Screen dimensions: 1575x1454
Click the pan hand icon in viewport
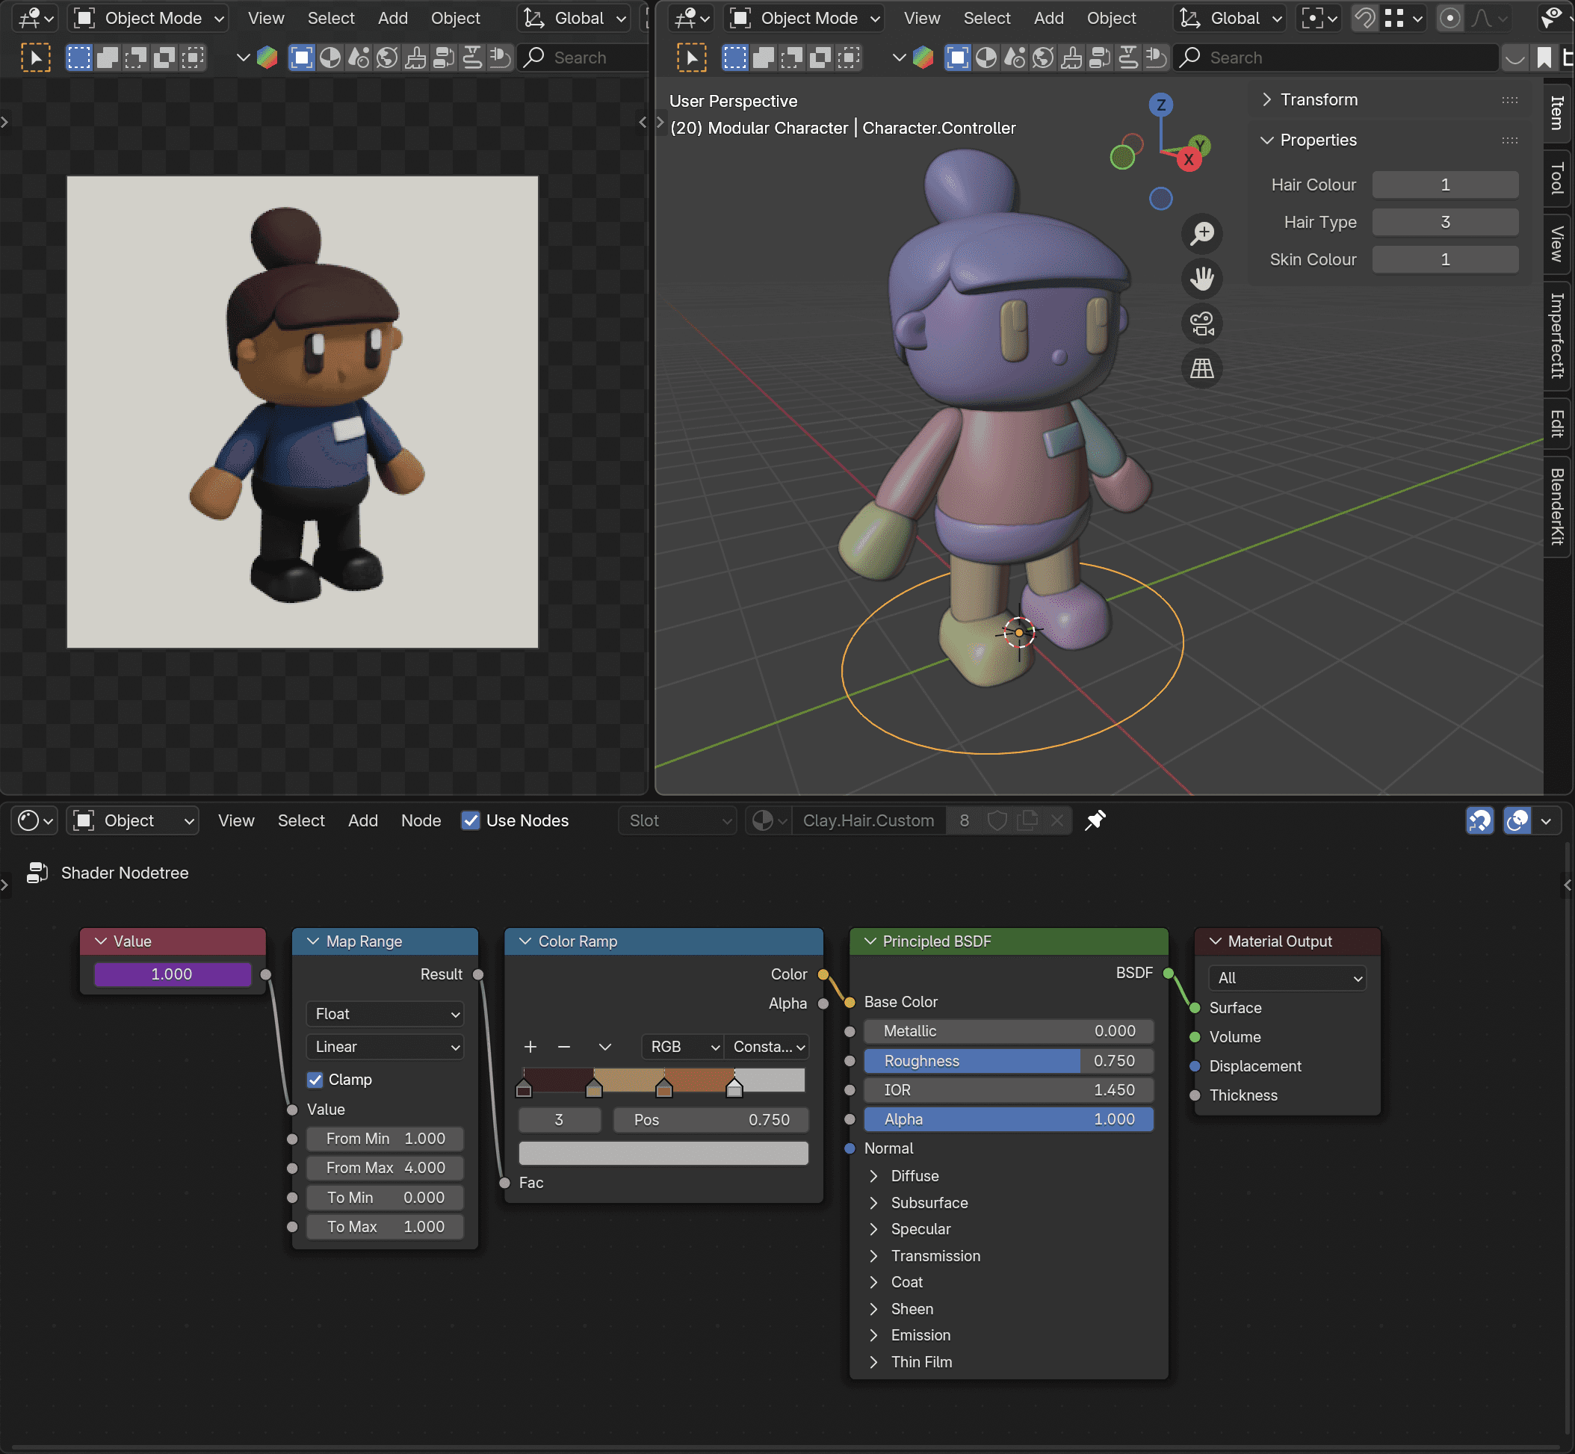tap(1201, 279)
